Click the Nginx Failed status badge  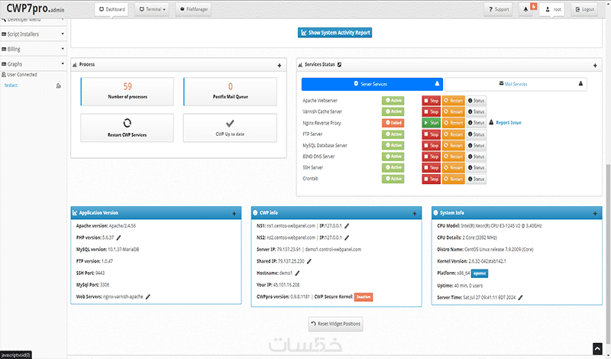pyautogui.click(x=393, y=123)
